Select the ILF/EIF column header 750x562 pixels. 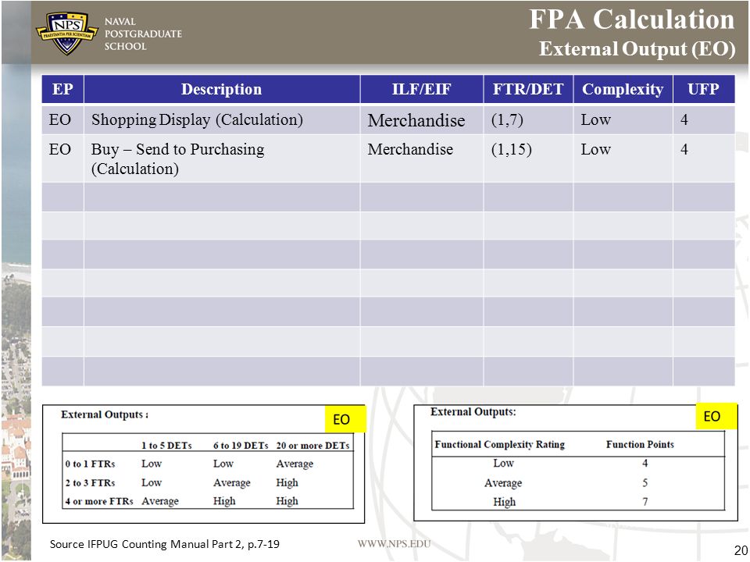421,89
